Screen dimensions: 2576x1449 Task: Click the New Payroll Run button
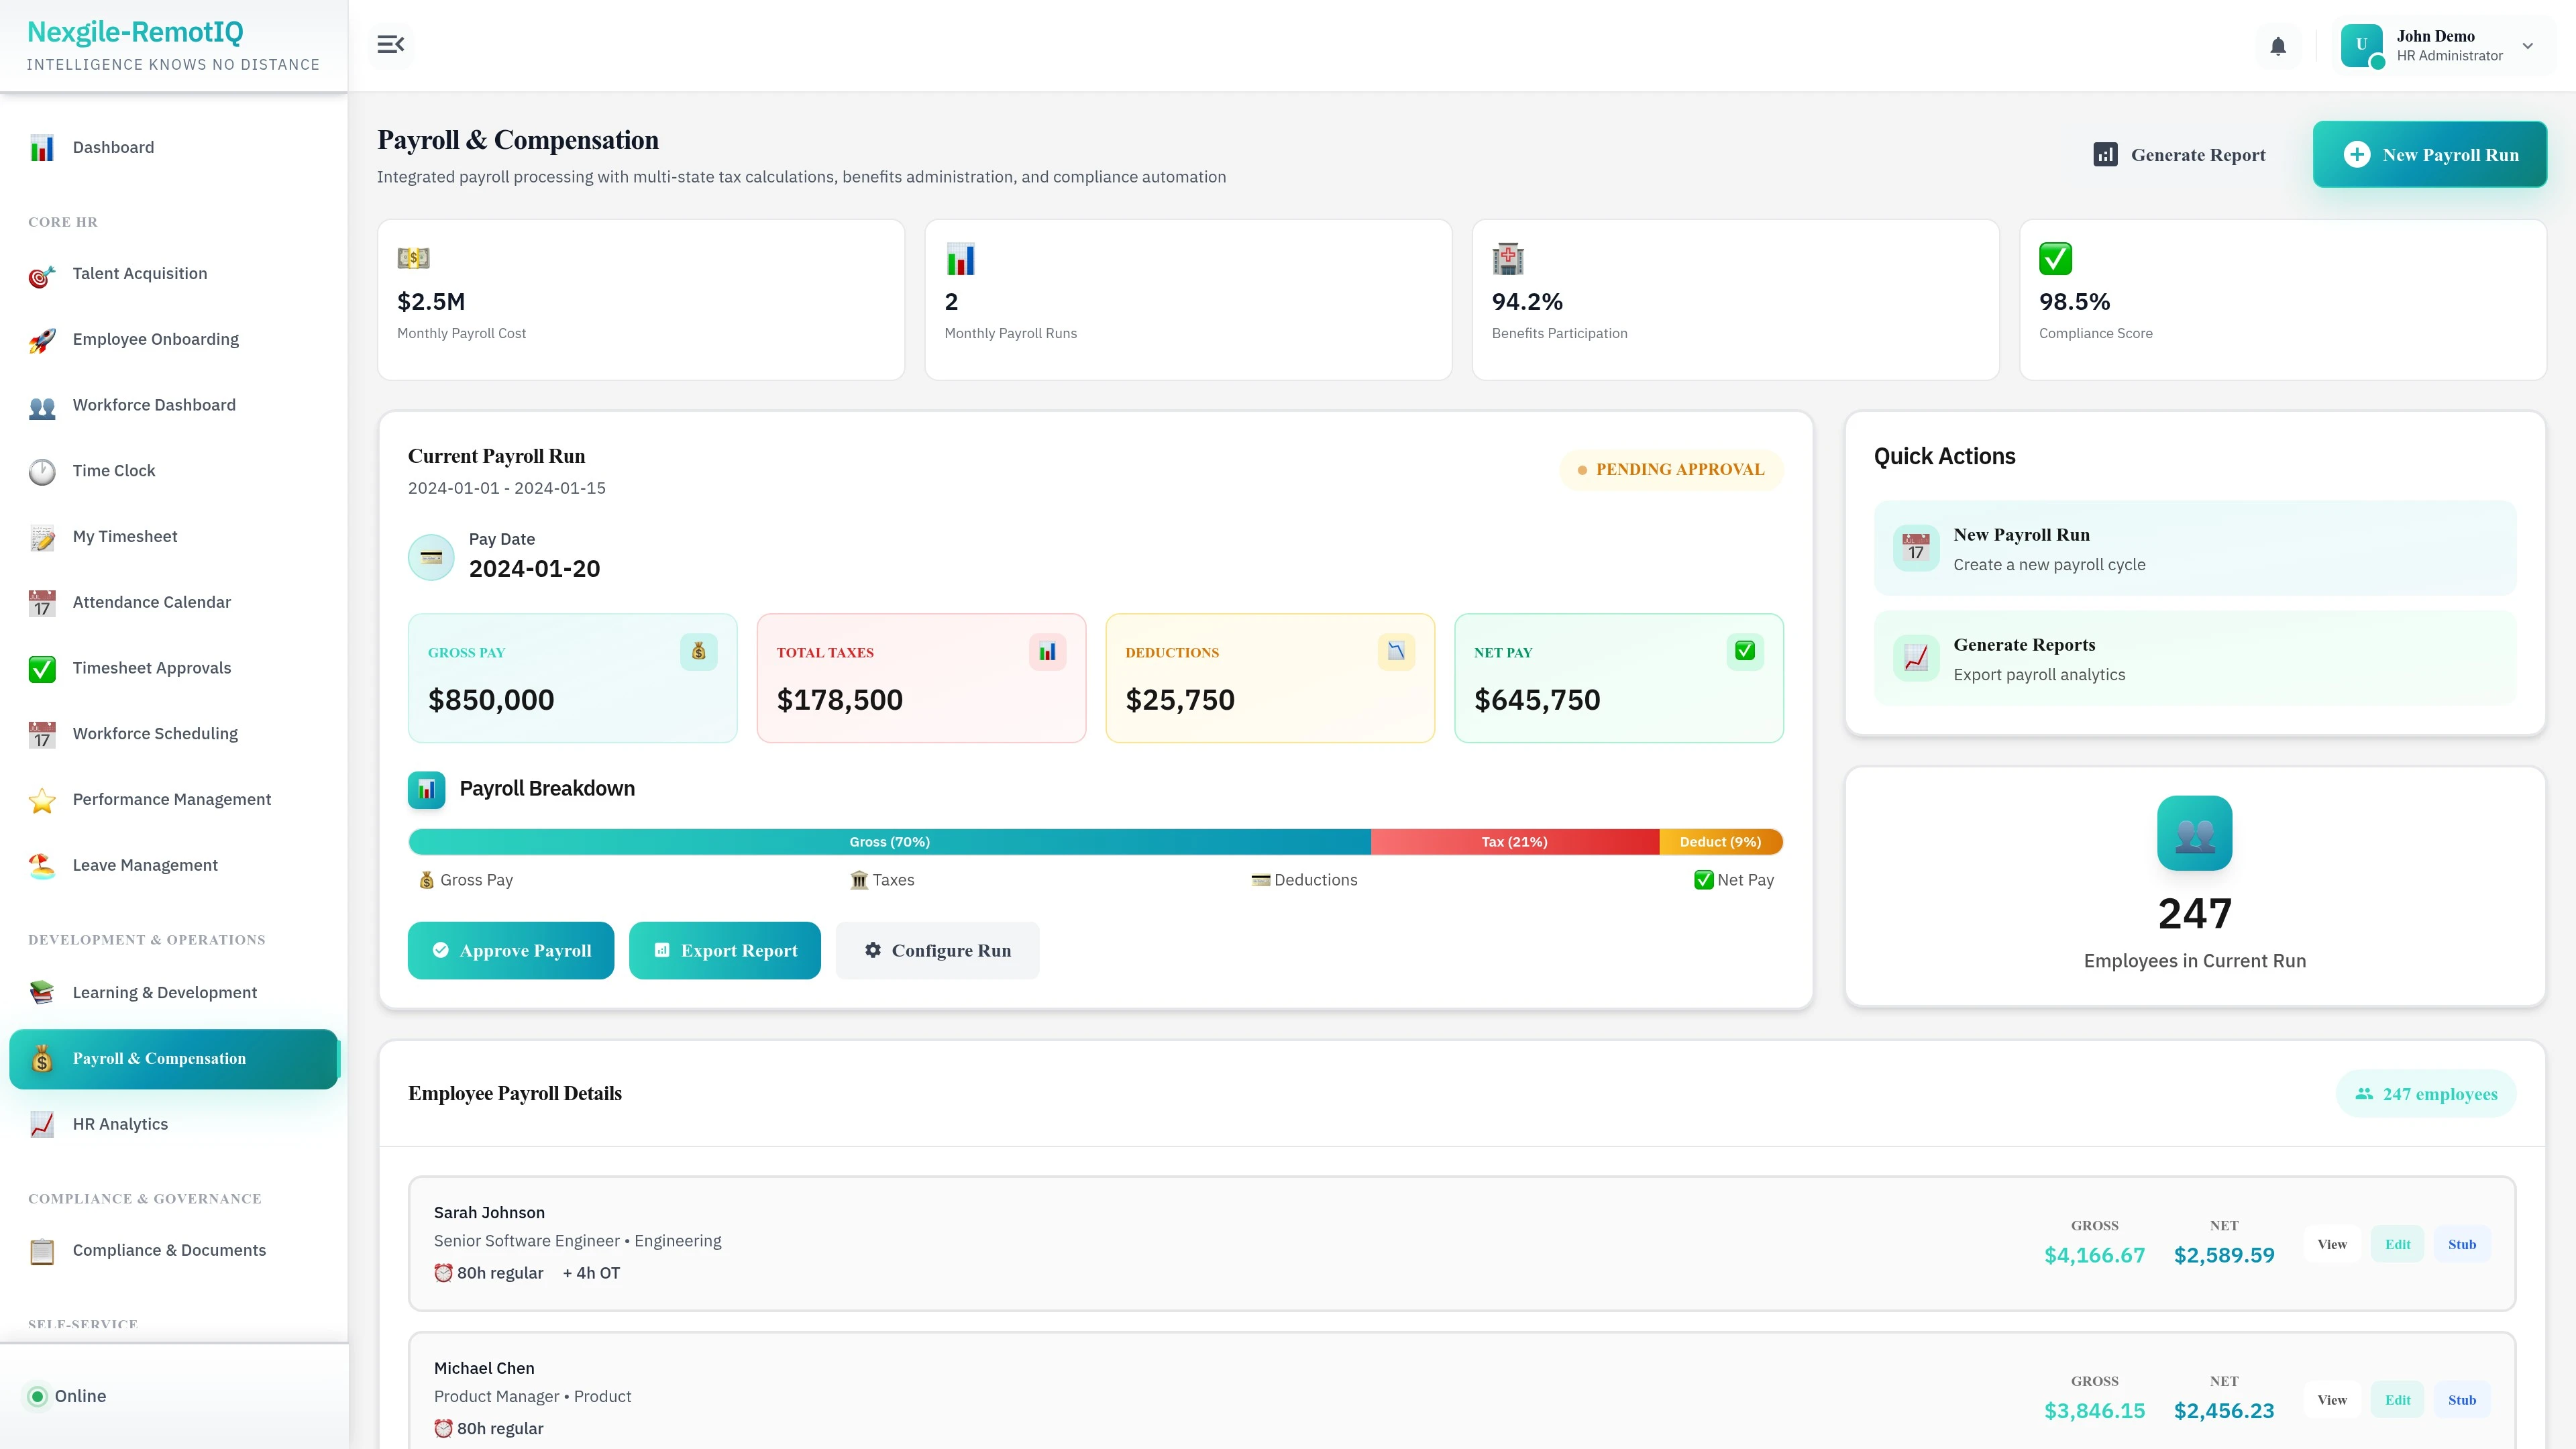click(x=2430, y=154)
